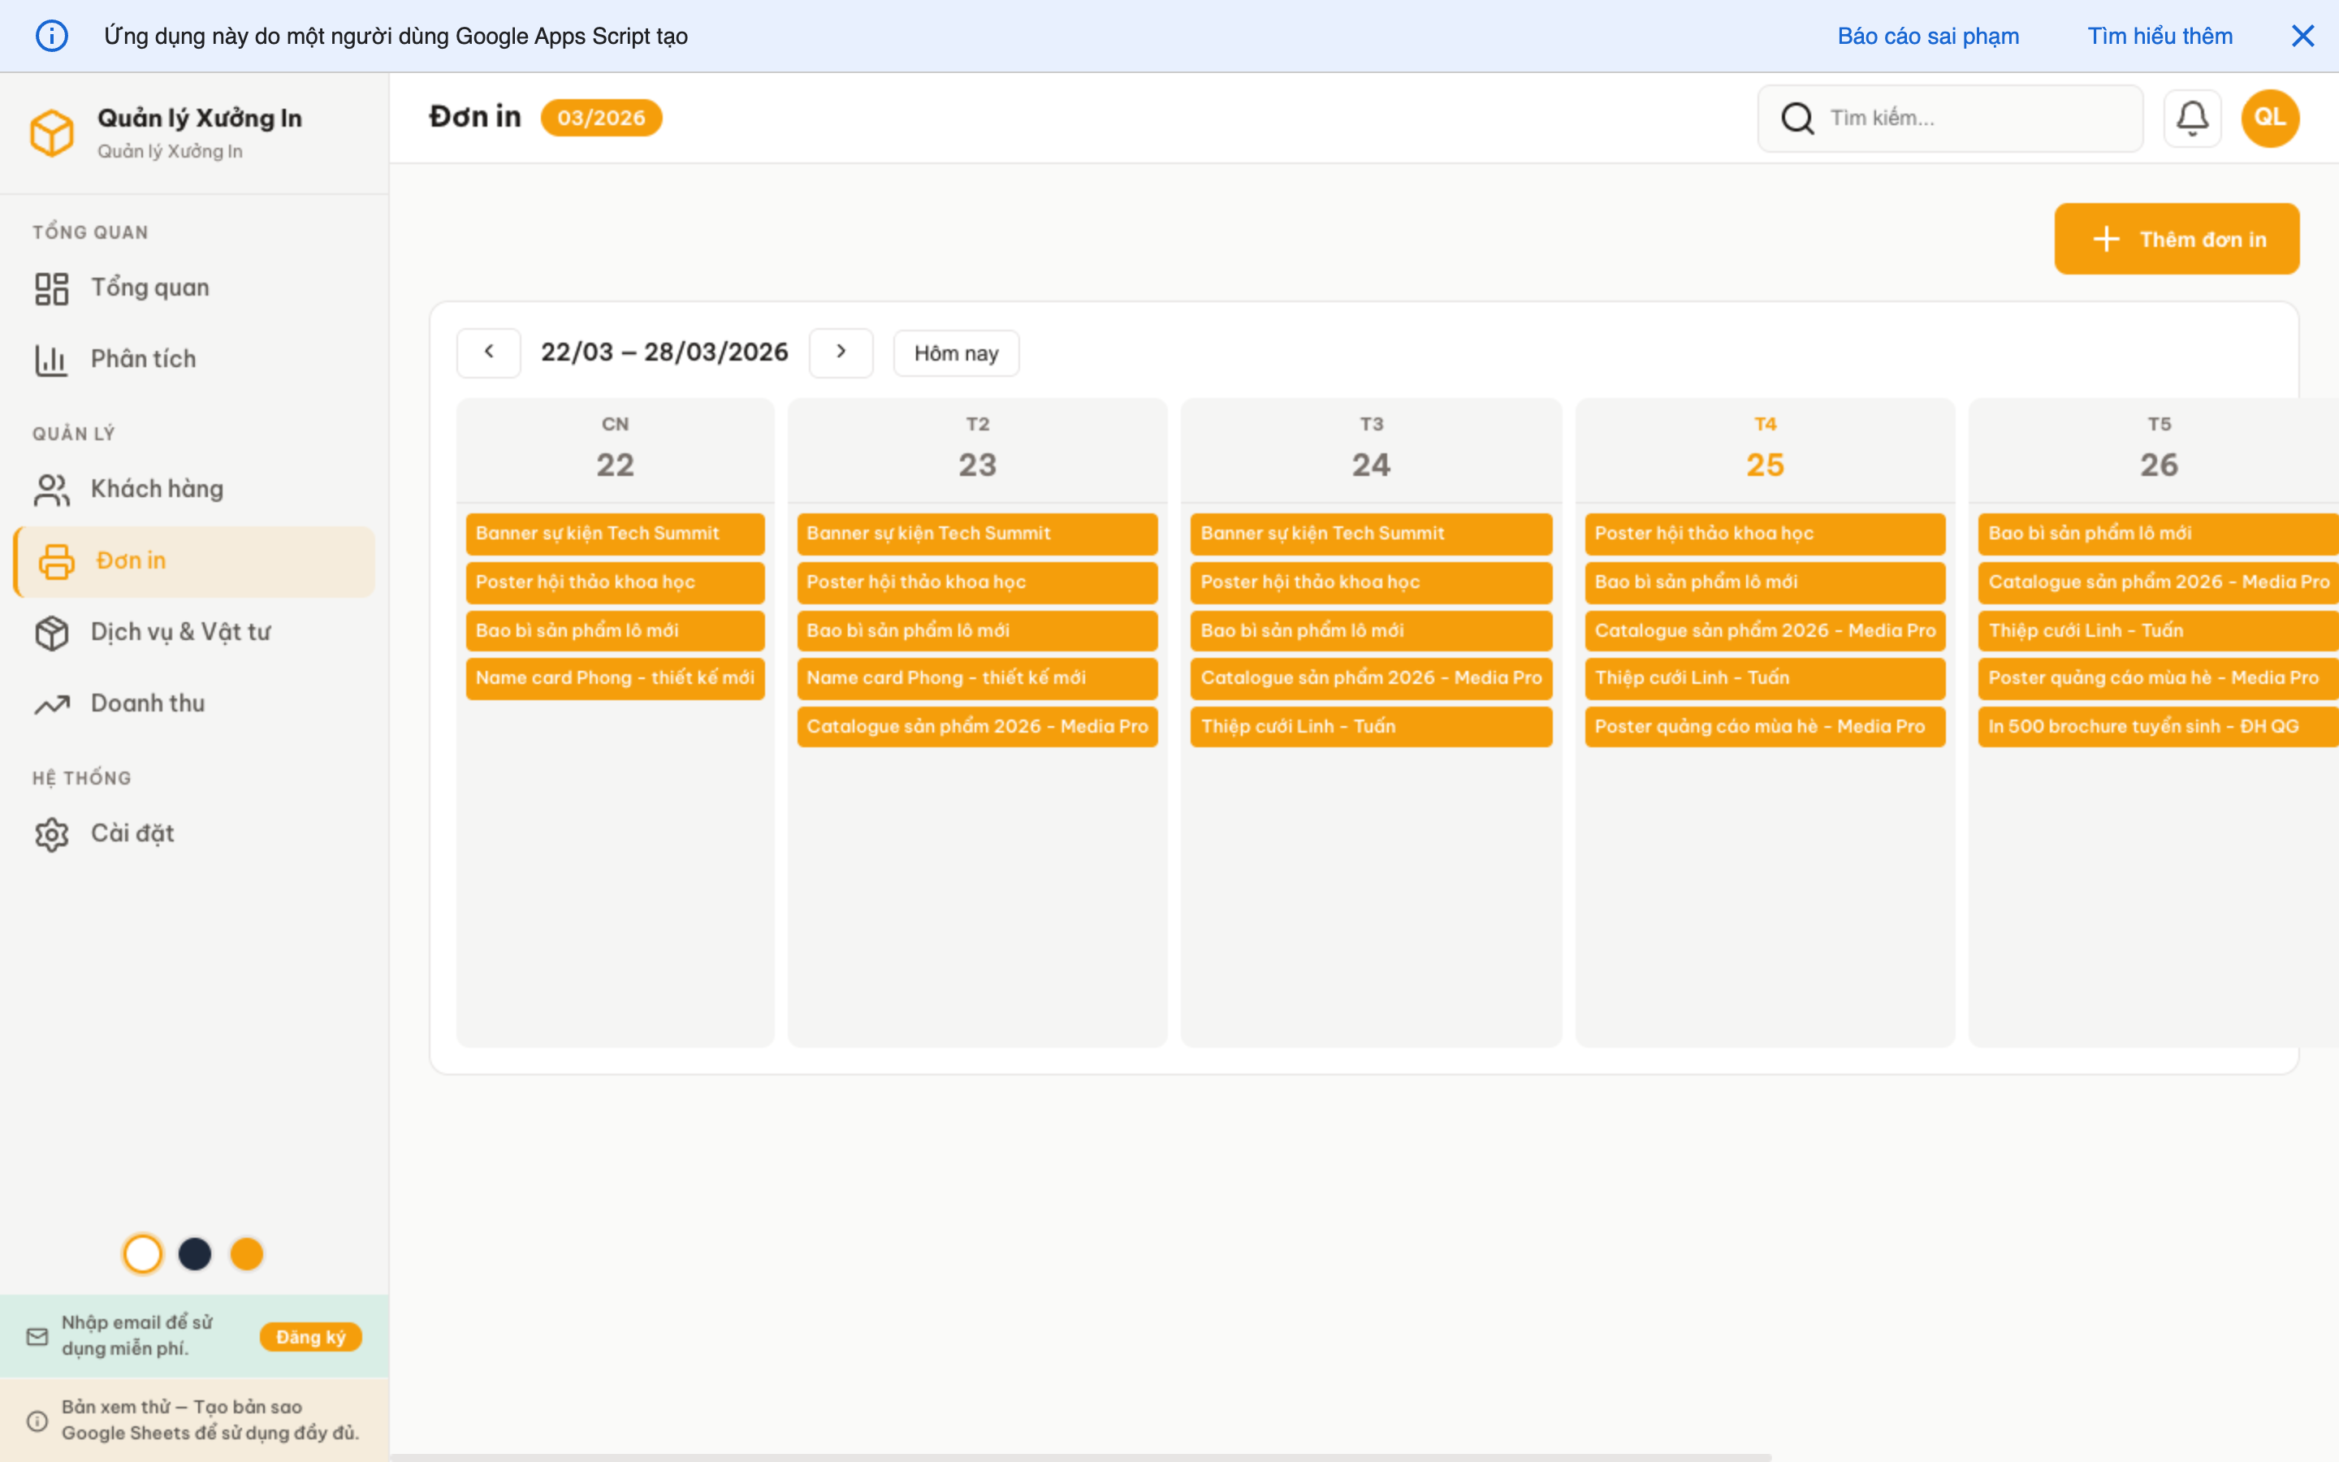
Task: Switch to the dark theme circle
Action: point(195,1253)
